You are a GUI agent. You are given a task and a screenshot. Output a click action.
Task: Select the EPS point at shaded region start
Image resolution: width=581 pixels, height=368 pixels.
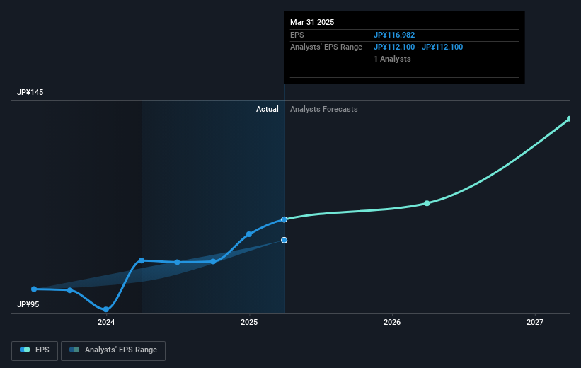point(142,260)
